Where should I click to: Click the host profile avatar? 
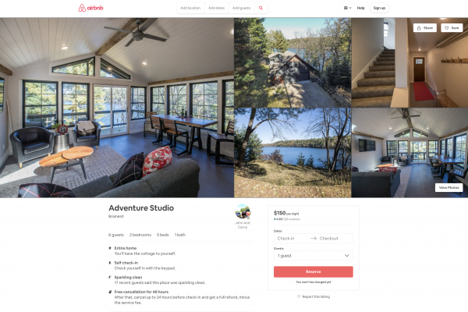(x=243, y=211)
